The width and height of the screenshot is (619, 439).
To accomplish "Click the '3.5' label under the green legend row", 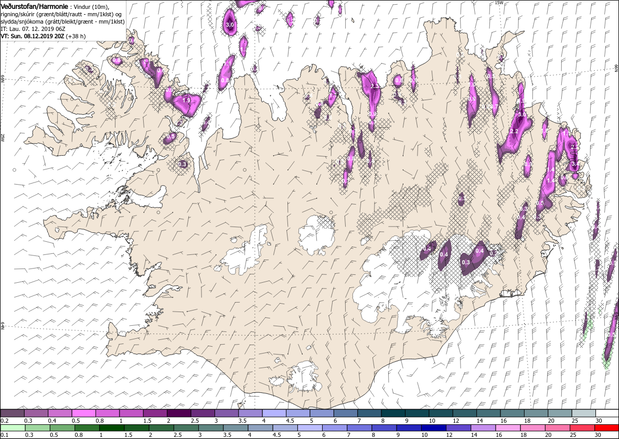I will (228, 435).
